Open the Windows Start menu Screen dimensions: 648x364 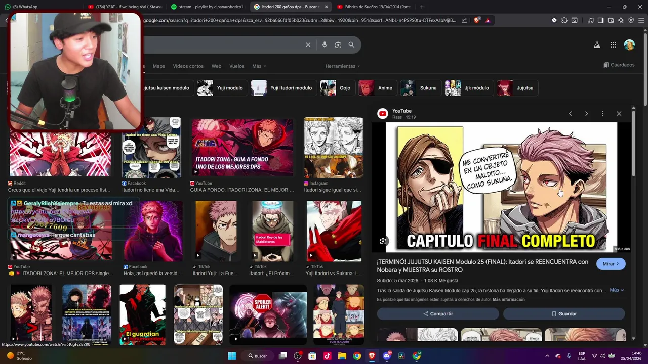(232, 356)
